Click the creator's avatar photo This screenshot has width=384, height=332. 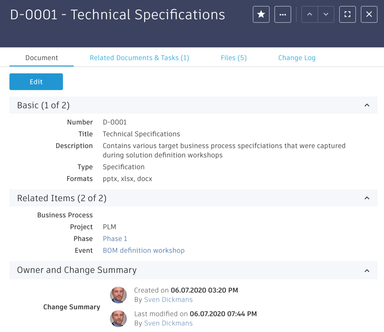(119, 295)
